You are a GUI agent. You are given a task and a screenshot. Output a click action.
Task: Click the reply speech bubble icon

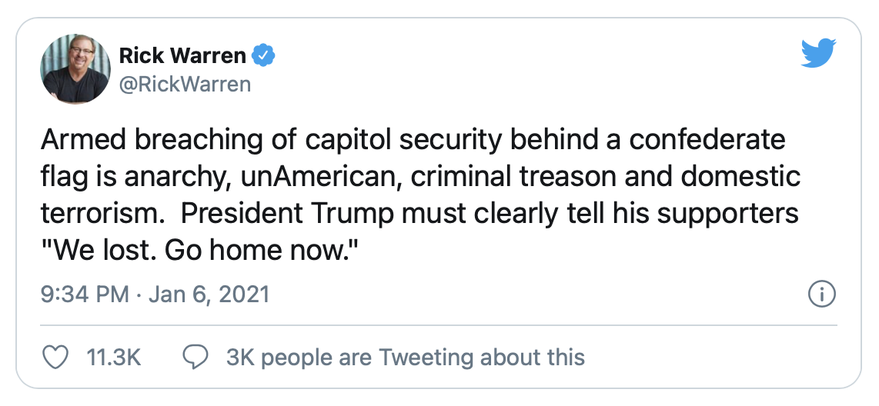(196, 357)
